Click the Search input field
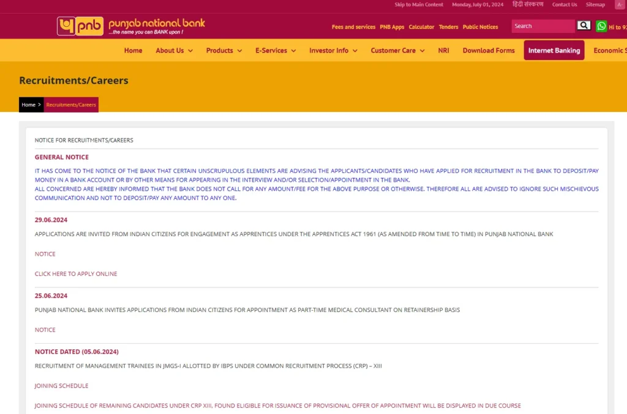This screenshot has height=414, width=627. tap(543, 26)
